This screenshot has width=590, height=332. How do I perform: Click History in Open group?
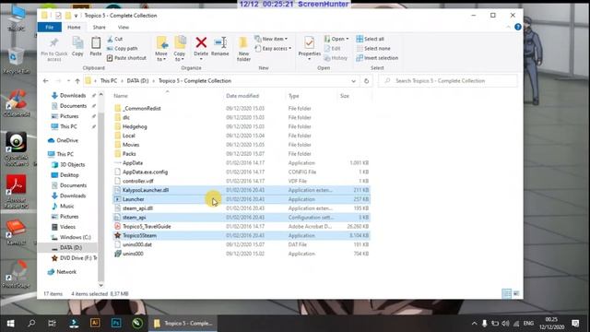(336, 58)
